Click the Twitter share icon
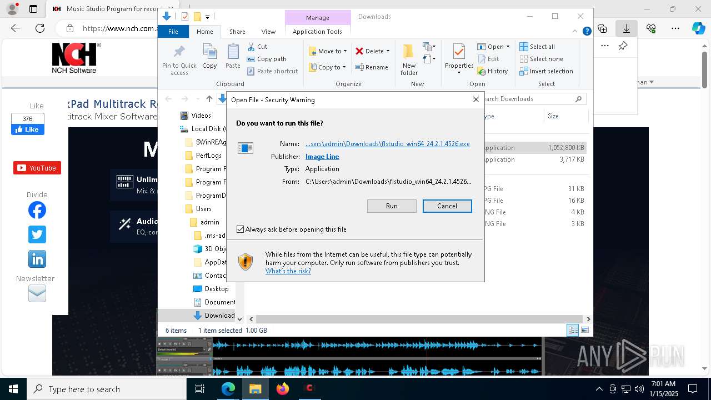Screen dimensions: 711x400 37,234
